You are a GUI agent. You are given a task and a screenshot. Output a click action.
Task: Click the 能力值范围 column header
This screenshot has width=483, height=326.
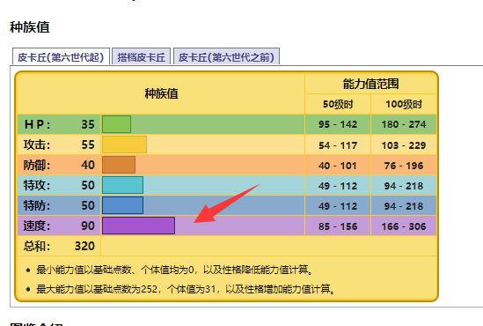pos(371,84)
